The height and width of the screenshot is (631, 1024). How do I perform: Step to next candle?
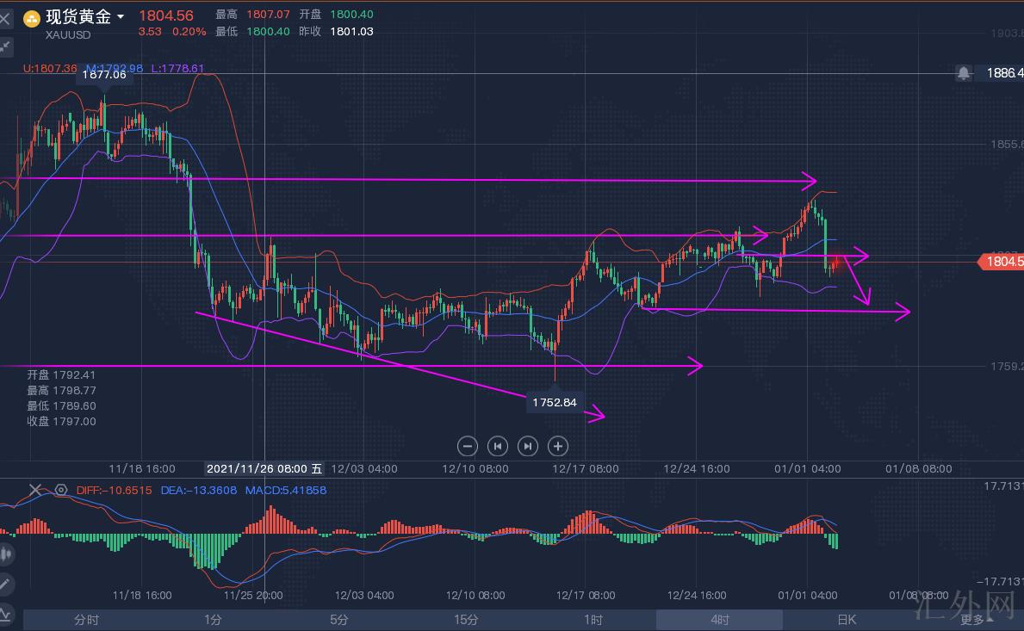coord(528,446)
